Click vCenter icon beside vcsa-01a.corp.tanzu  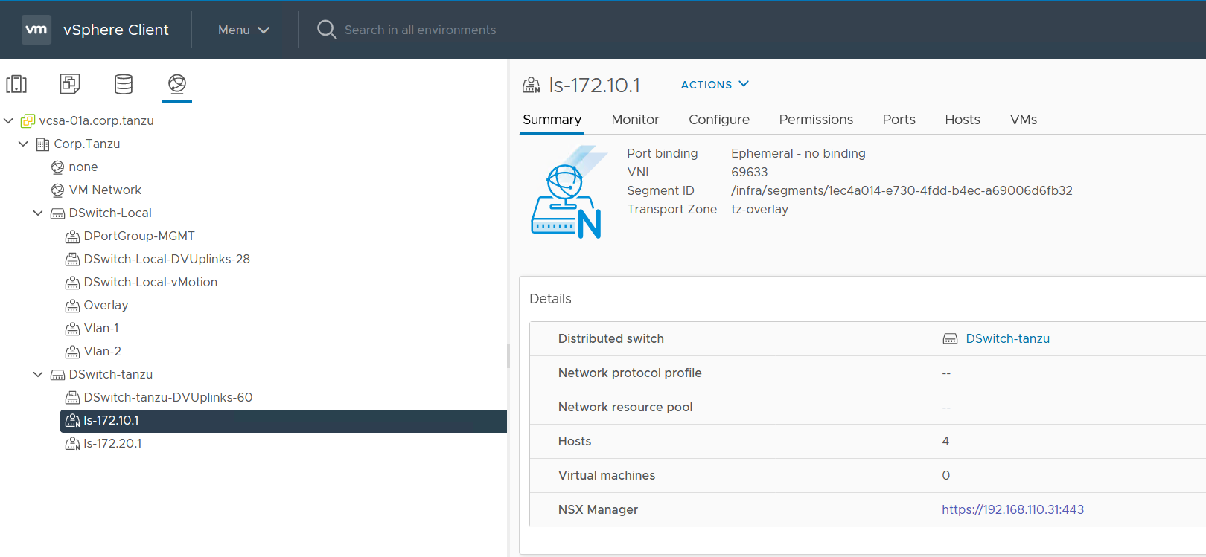[28, 120]
